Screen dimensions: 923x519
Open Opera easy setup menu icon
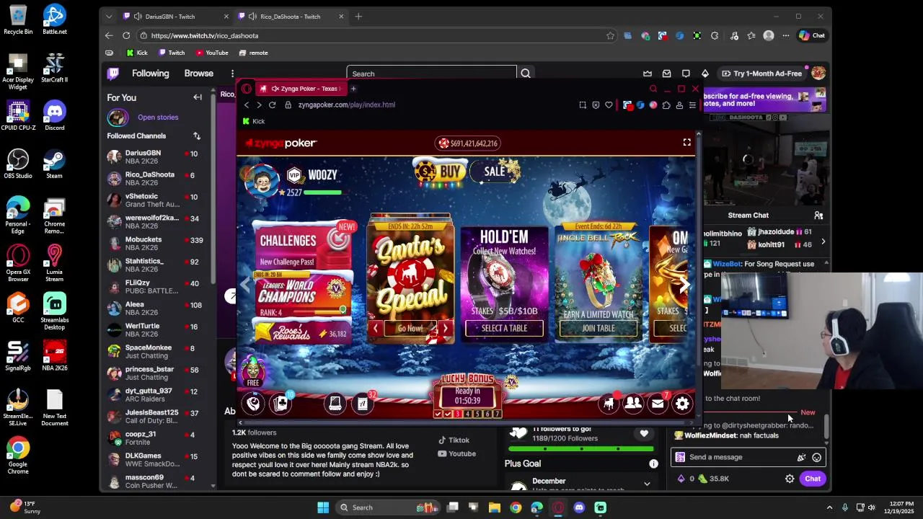click(692, 105)
